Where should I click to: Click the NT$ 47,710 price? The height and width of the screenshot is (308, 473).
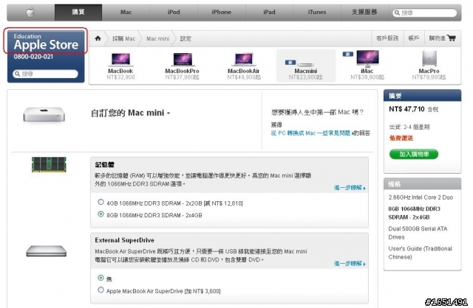tap(406, 109)
